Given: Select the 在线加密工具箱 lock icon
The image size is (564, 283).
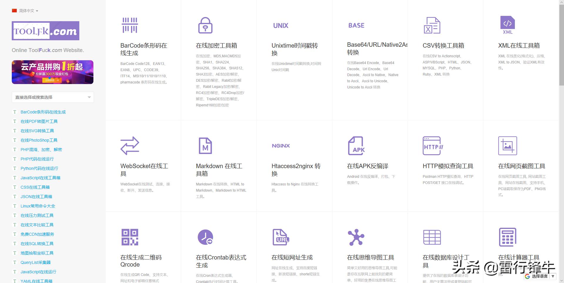Looking at the screenshot, I should 205,25.
